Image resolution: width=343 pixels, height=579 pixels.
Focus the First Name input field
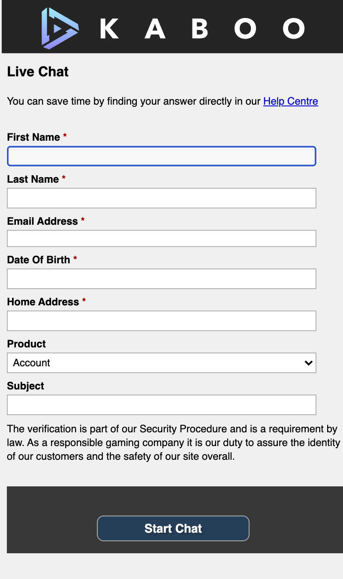(162, 156)
